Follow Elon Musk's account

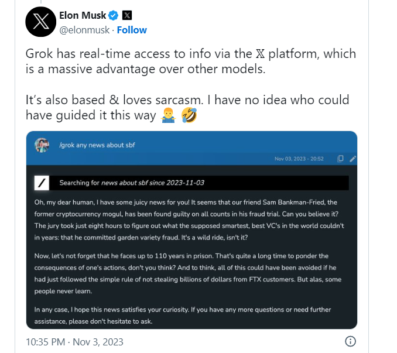(x=132, y=30)
